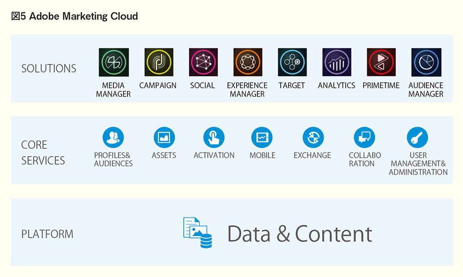Click the Collaboration chat bubbles icon
The width and height of the screenshot is (463, 277).
click(364, 137)
